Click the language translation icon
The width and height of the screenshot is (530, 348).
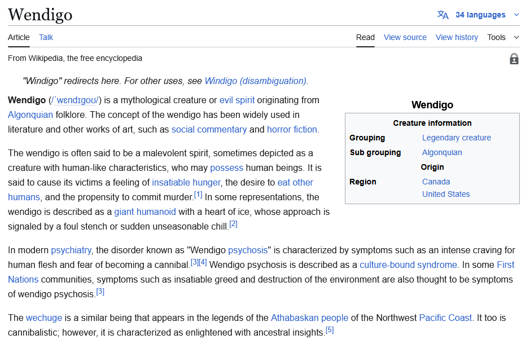pyautogui.click(x=443, y=15)
